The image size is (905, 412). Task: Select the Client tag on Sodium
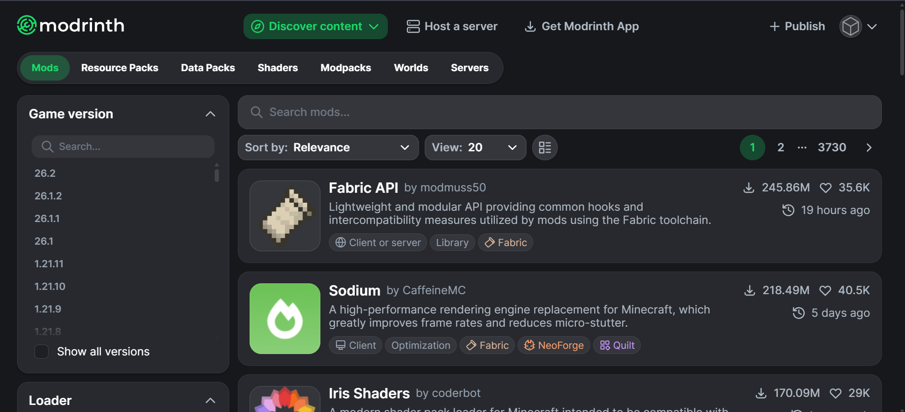[355, 345]
